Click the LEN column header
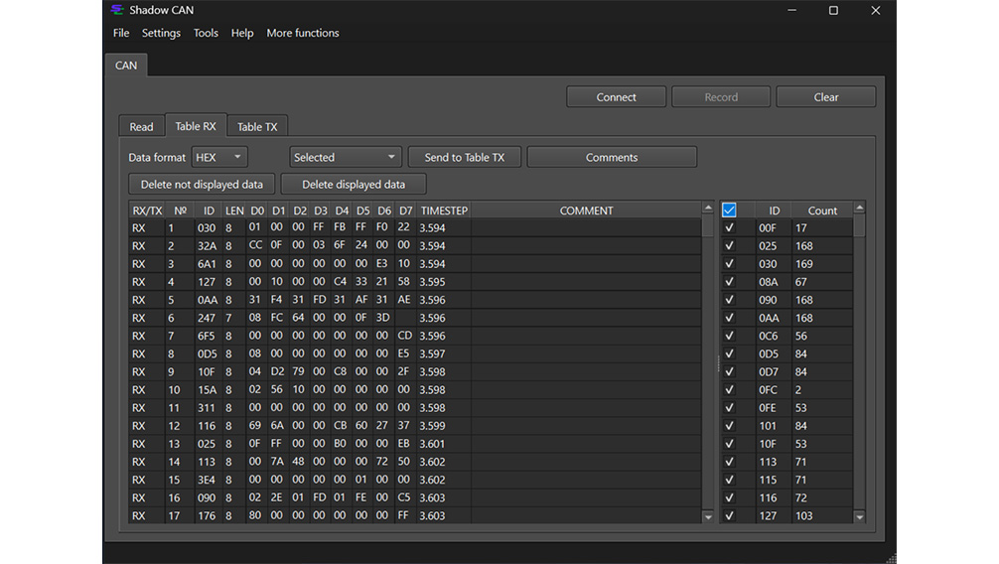The image size is (999, 564). coord(233,211)
